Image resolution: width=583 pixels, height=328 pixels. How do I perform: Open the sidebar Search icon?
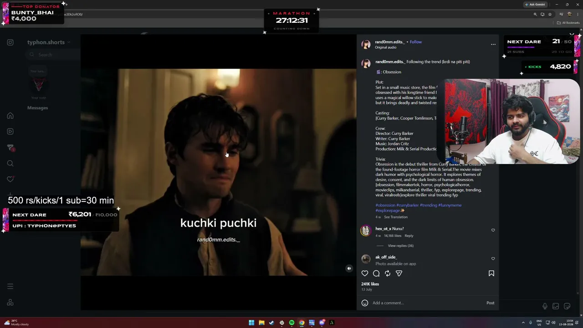(10, 164)
